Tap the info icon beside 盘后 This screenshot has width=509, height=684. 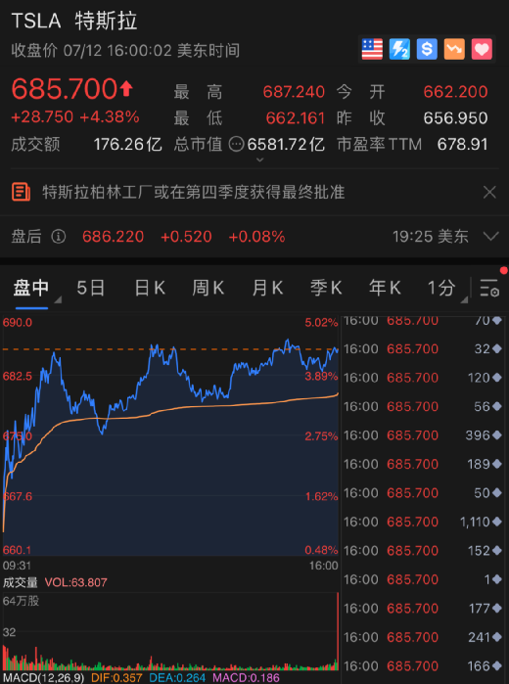tap(59, 237)
